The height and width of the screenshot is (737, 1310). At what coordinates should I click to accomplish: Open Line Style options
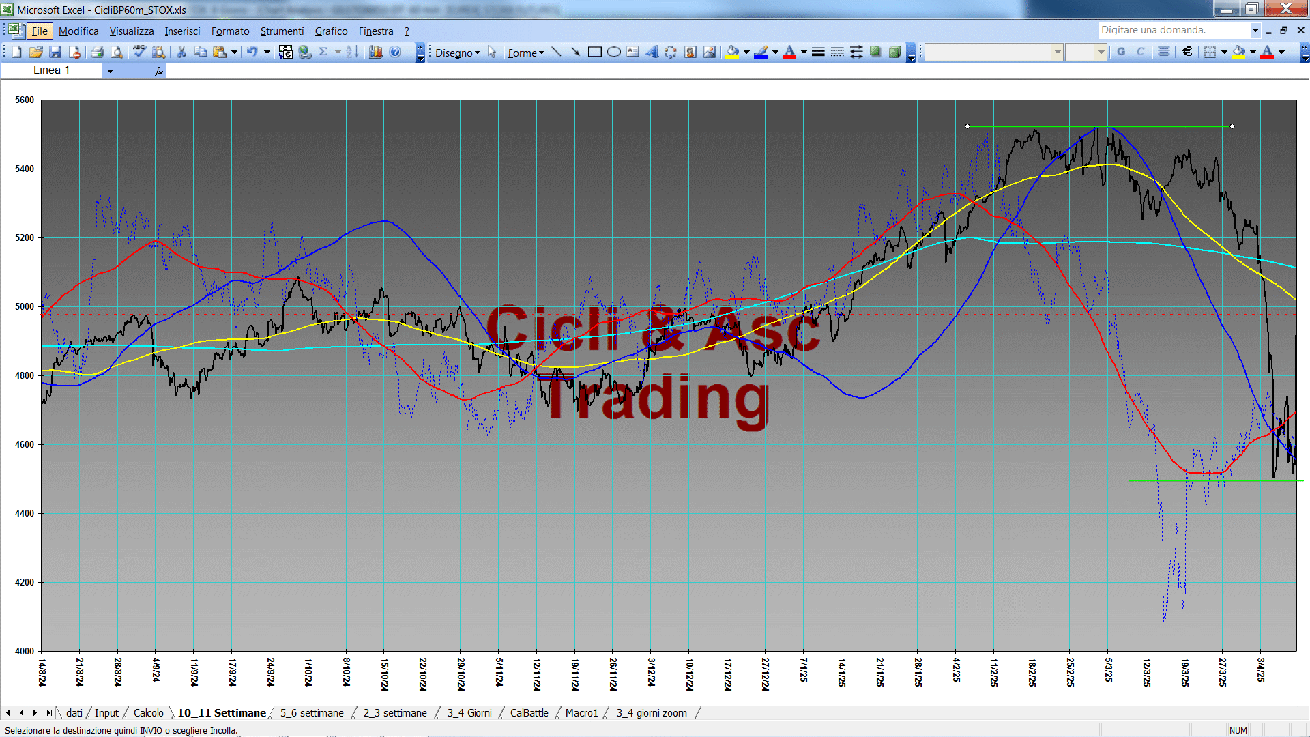(x=818, y=52)
